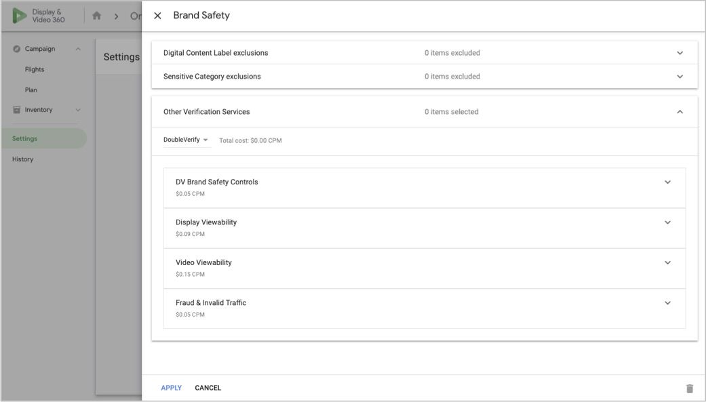Open the DoubleVerify provider dropdown
The width and height of the screenshot is (706, 402).
(x=186, y=140)
